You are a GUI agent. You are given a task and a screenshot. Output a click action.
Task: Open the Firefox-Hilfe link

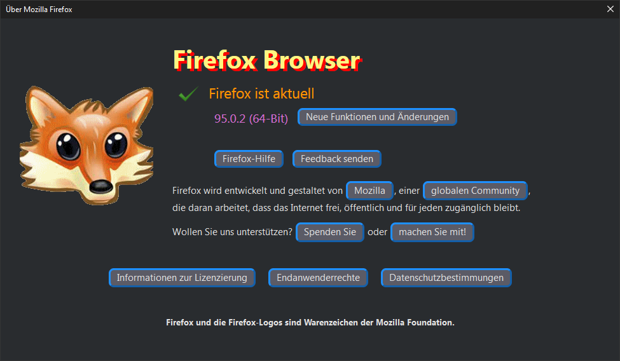tap(249, 159)
